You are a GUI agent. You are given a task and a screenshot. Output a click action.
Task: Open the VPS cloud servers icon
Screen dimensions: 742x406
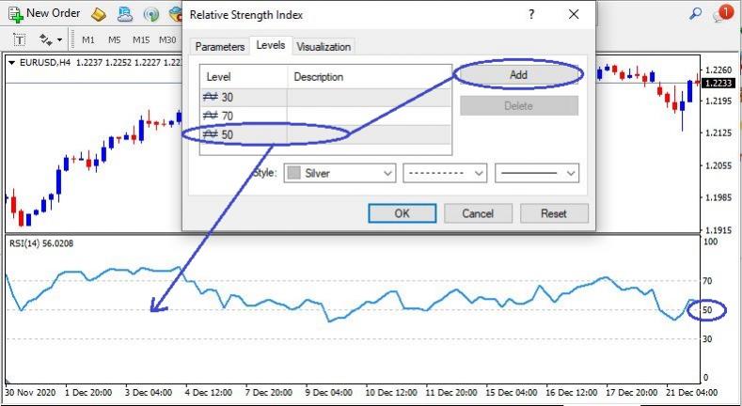click(125, 15)
